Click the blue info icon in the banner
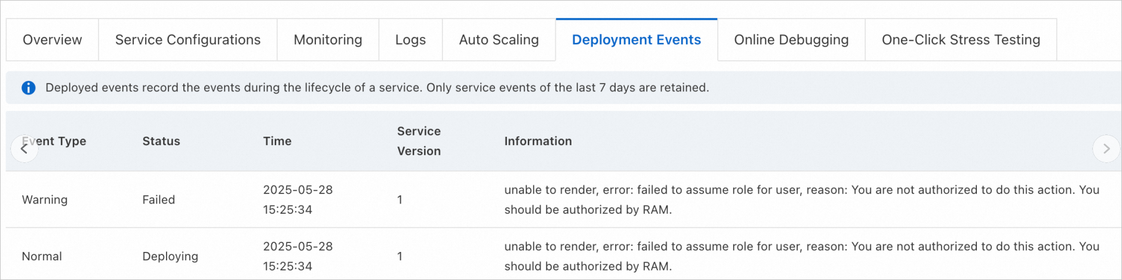Viewport: 1122px width, 280px height. 29,88
